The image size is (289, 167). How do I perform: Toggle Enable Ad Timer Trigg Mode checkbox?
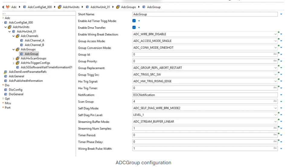tap(134, 21)
